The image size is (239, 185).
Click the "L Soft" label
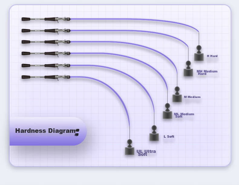[169, 136]
